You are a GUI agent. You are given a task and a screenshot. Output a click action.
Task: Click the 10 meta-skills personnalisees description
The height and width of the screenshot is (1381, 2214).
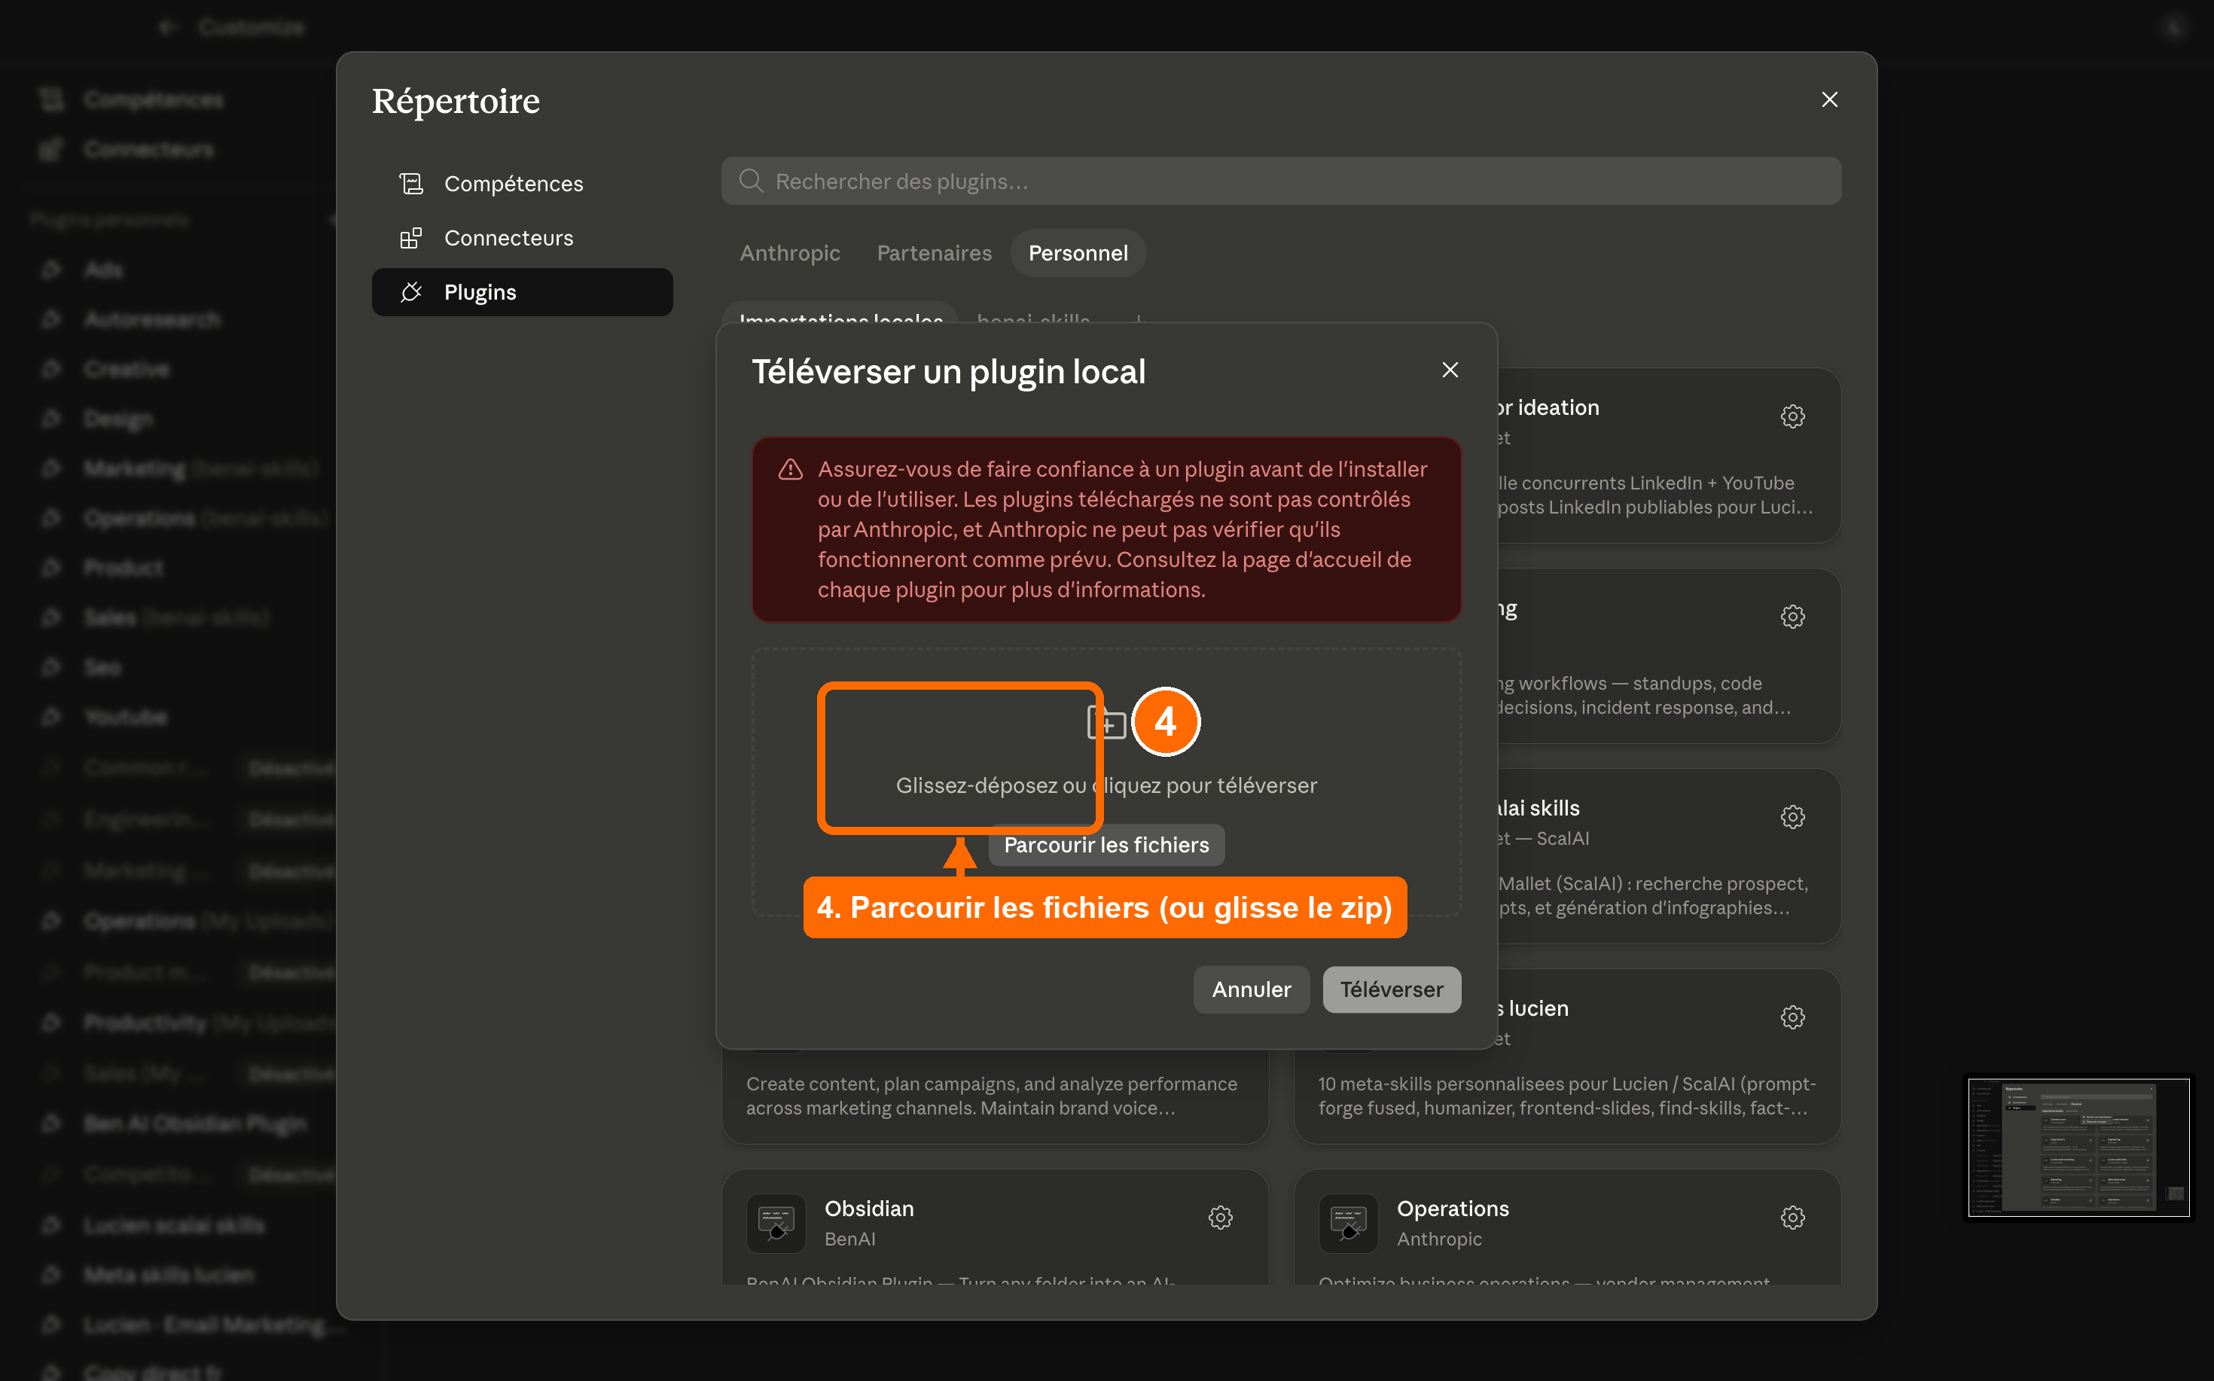pyautogui.click(x=1566, y=1096)
